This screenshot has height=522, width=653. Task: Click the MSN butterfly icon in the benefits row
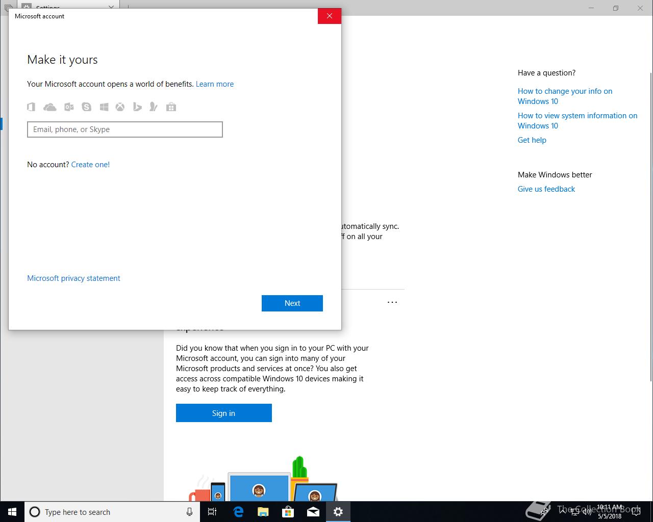coord(153,107)
